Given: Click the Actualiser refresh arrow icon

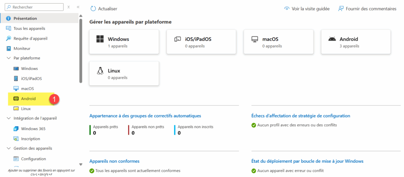Looking at the screenshot, I should pyautogui.click(x=93, y=9).
